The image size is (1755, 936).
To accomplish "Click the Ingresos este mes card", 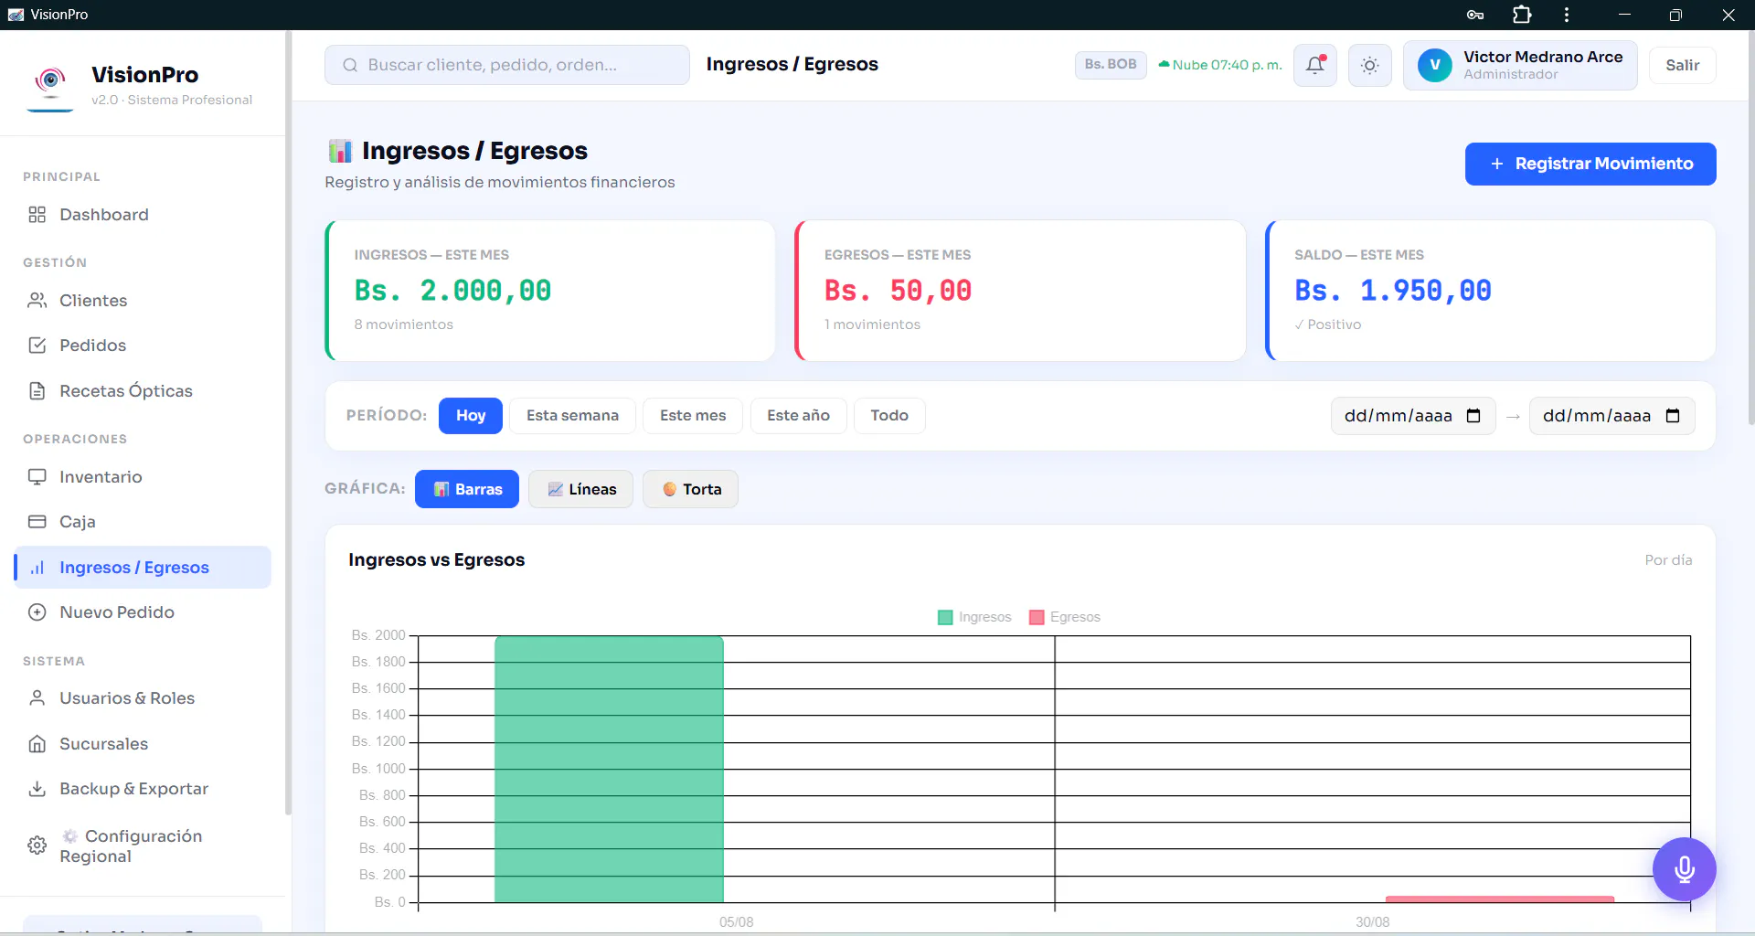I will pyautogui.click(x=550, y=291).
